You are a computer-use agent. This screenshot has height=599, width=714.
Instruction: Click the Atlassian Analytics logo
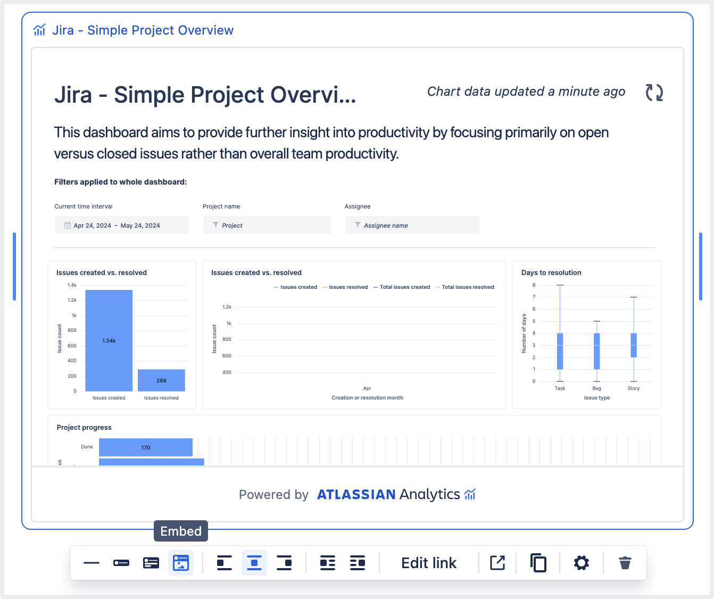coord(396,494)
